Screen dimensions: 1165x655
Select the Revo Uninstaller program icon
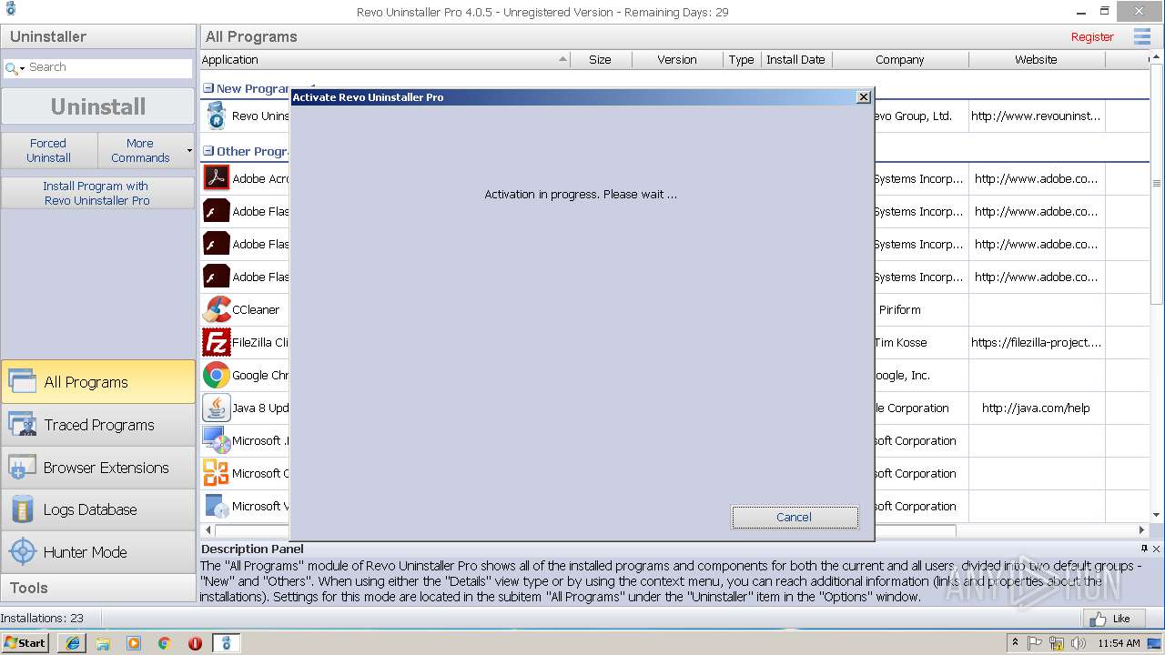tap(217, 116)
